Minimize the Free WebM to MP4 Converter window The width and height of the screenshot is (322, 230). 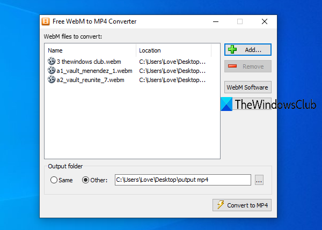(x=216, y=21)
